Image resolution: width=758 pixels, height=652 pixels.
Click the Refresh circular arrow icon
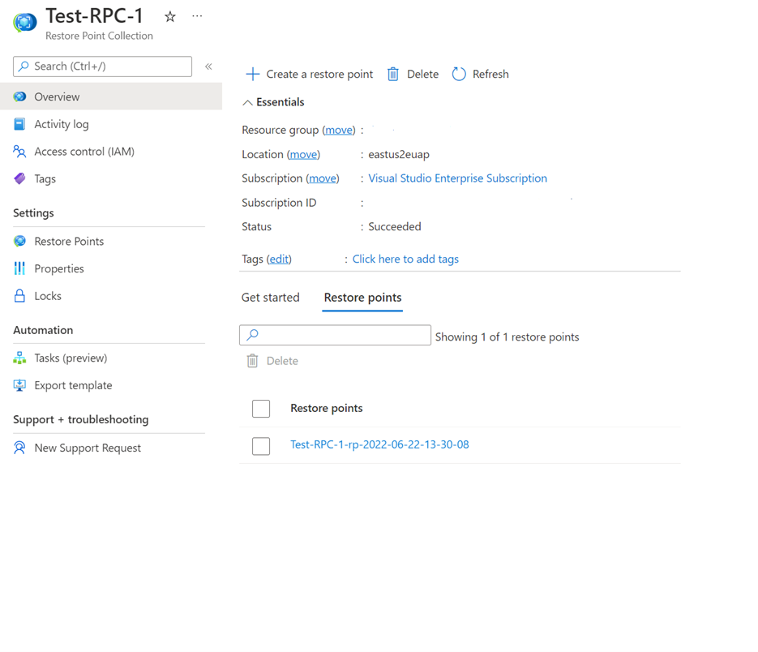coord(459,74)
